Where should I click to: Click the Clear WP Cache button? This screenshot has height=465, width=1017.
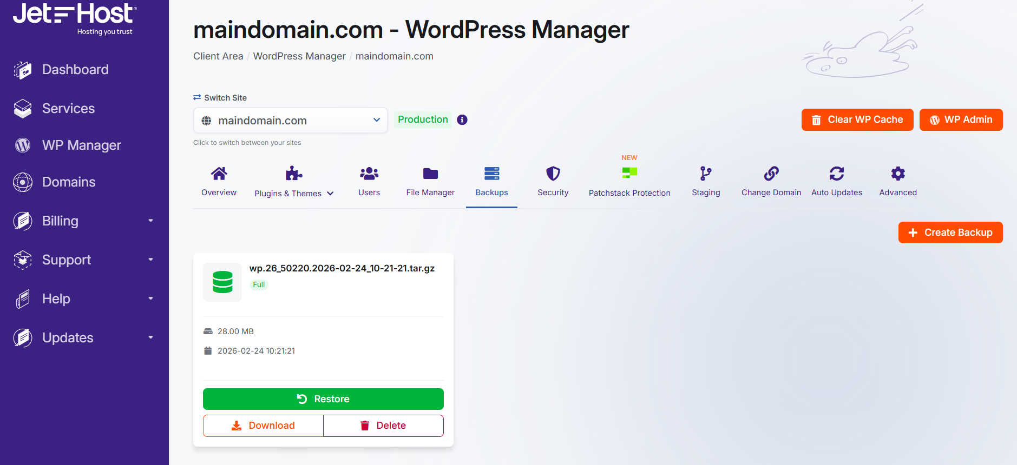coord(857,119)
